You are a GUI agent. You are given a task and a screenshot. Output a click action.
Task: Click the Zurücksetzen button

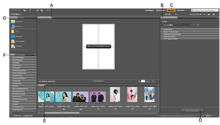pyautogui.click(x=98, y=81)
